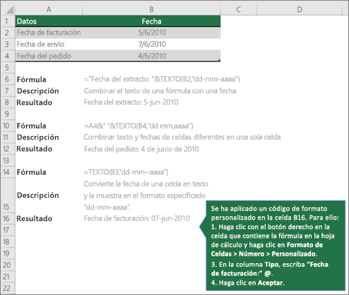Image resolution: width=349 pixels, height=295 pixels.
Task: Click the formula starting with =A4&
Action: pyautogui.click(x=138, y=126)
